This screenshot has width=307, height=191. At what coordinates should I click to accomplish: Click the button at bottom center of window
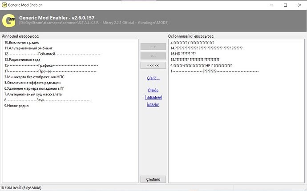[153, 179]
